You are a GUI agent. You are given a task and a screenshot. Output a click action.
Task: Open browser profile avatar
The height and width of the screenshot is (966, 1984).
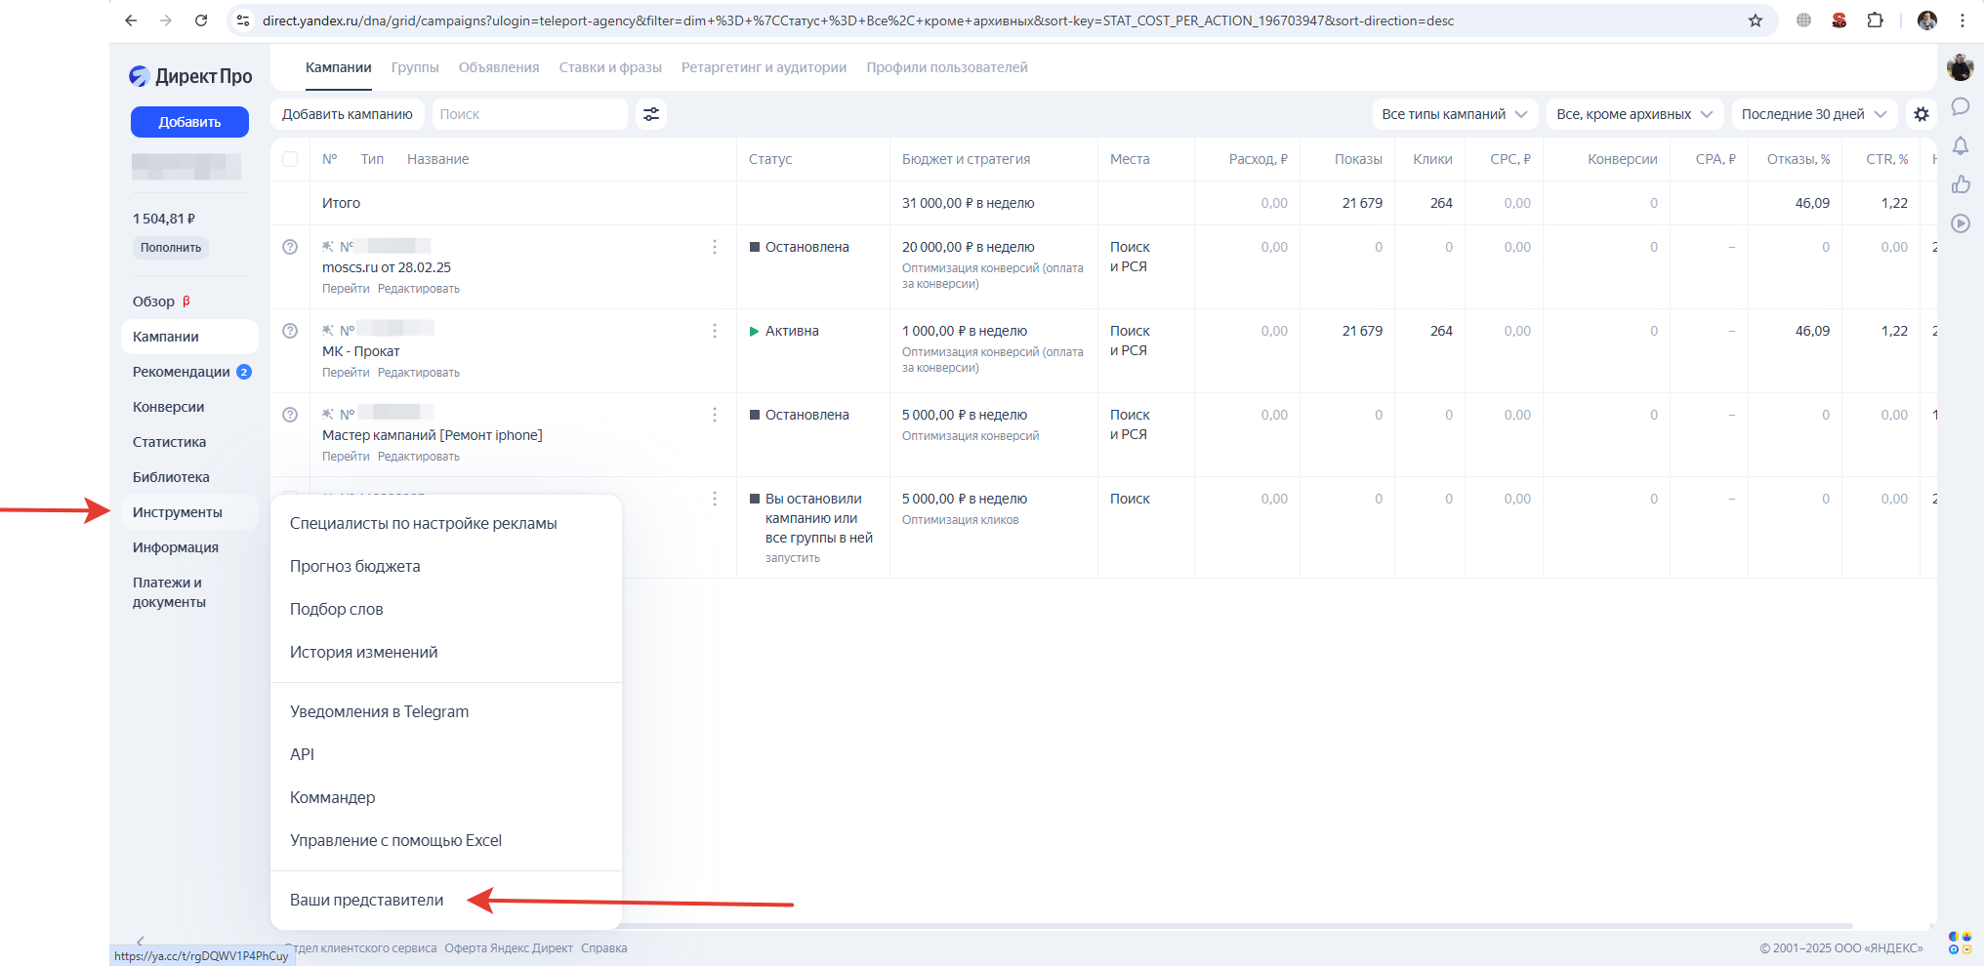click(x=1927, y=20)
